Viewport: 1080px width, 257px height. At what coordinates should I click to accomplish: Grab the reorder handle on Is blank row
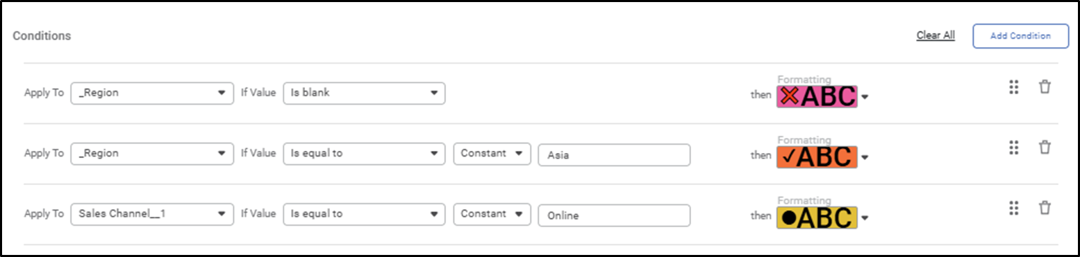(1013, 87)
